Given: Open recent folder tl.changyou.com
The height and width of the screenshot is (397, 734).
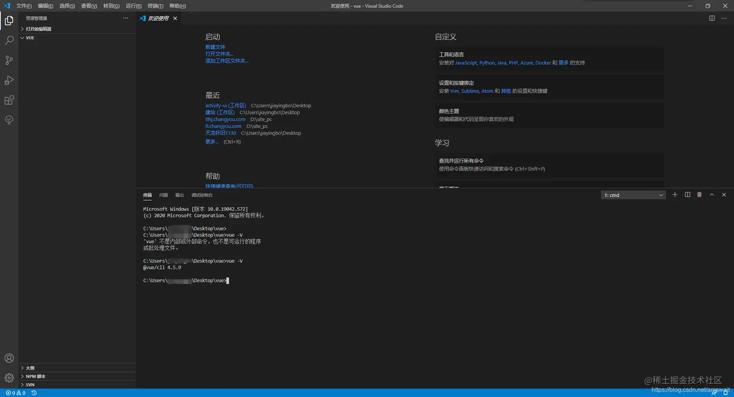Looking at the screenshot, I should coord(223,126).
